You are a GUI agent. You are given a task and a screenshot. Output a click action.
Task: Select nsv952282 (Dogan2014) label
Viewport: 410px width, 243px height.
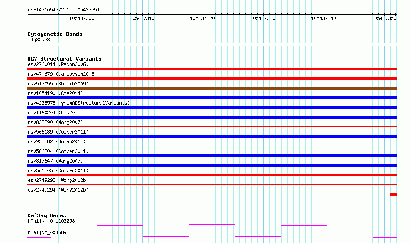tap(57, 141)
